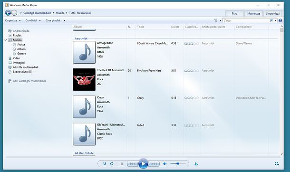Select Jaded track title
The width and height of the screenshot is (290, 172).
(x=141, y=125)
